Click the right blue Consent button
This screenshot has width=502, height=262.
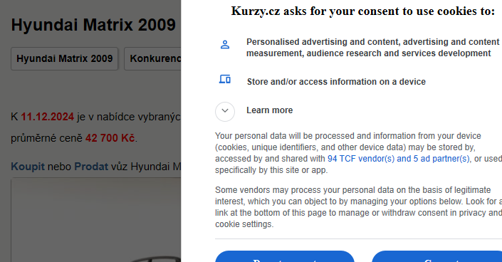point(436,256)
